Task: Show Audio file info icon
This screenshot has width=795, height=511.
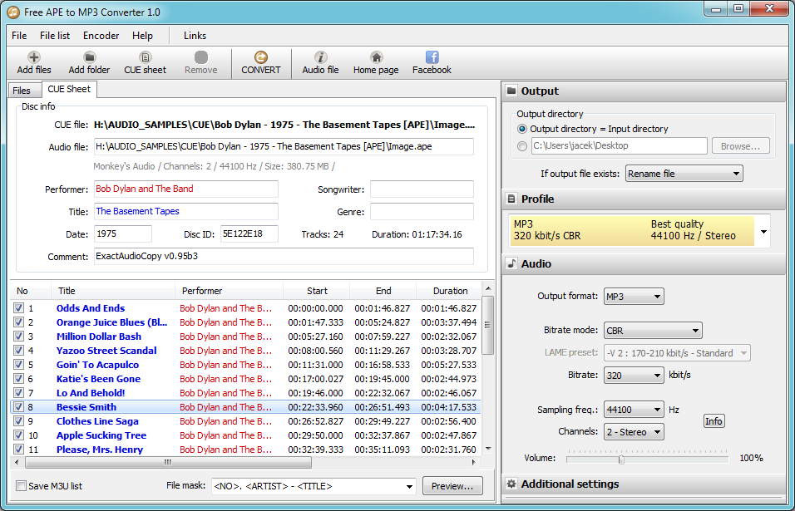Action: pyautogui.click(x=320, y=57)
